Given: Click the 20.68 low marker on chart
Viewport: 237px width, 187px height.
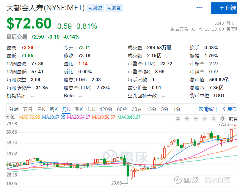Looking at the screenshot, I should coord(117,183).
